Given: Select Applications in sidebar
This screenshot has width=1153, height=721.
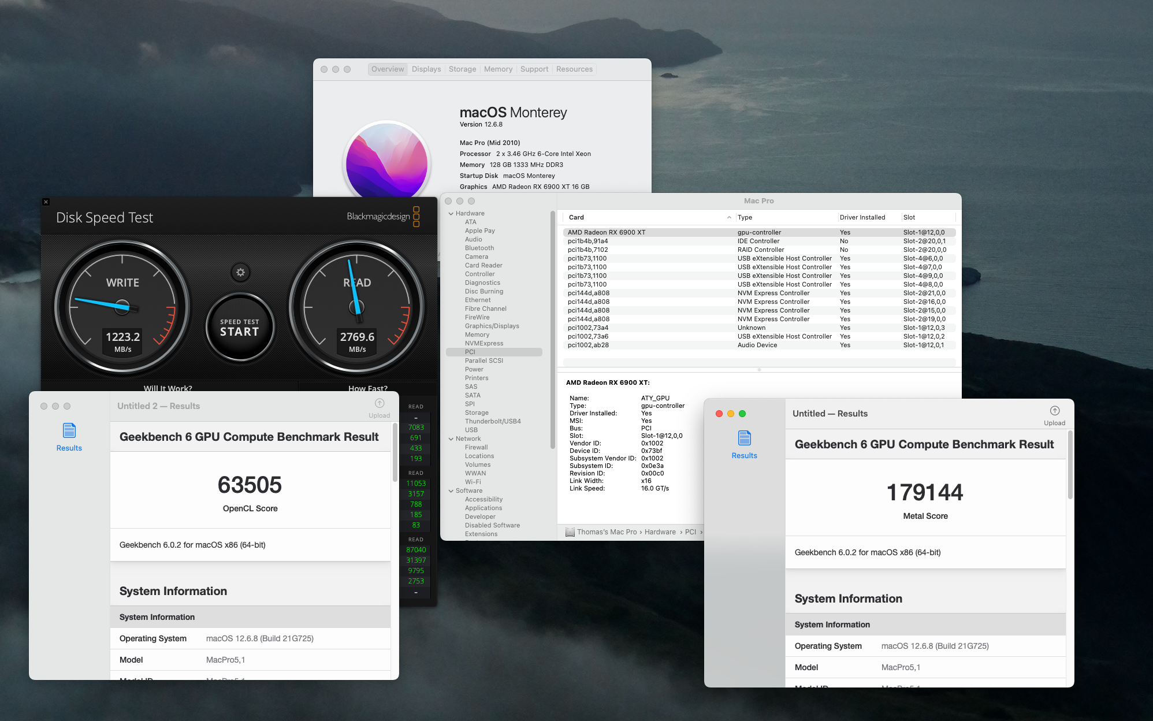Looking at the screenshot, I should (x=483, y=508).
